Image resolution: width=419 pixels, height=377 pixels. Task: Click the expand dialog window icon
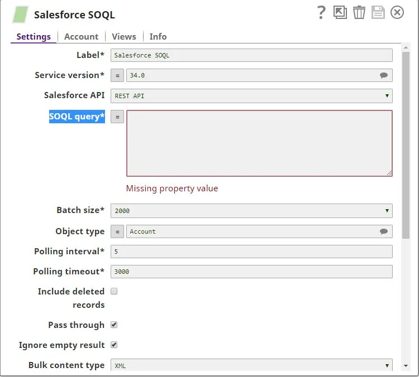pyautogui.click(x=340, y=12)
